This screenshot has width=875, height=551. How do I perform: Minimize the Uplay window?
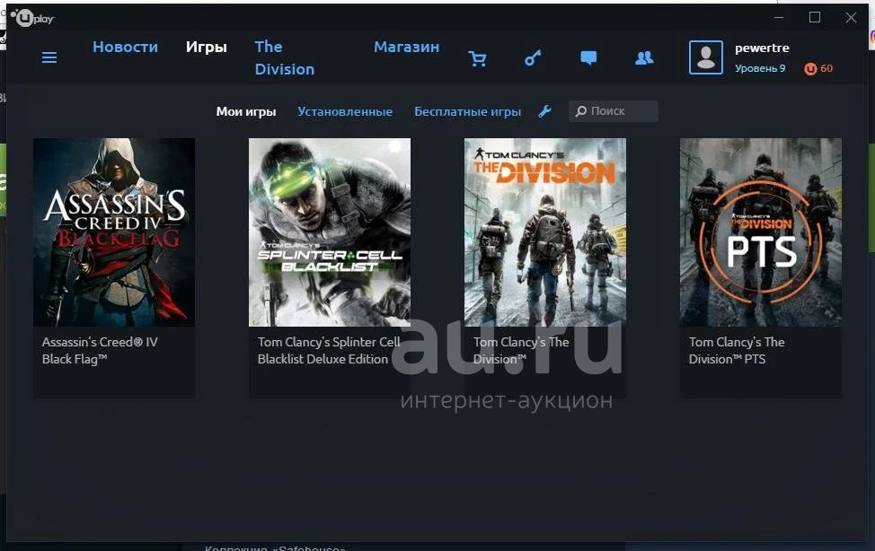(x=779, y=17)
